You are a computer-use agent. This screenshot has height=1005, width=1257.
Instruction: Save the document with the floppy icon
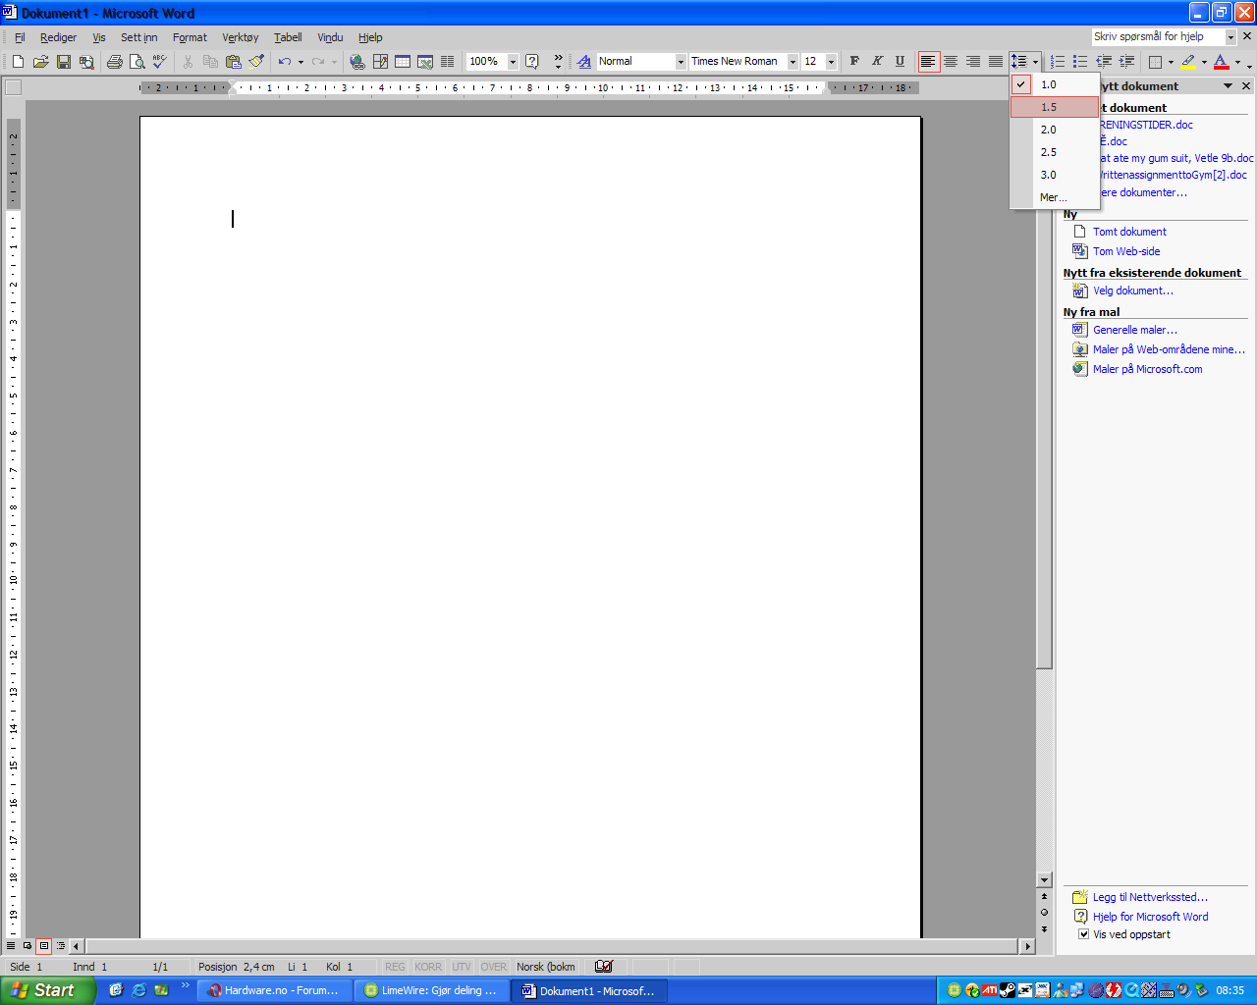tap(63, 62)
